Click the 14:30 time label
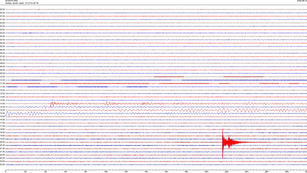This screenshot has width=307, height=173. click(x=2, y=107)
